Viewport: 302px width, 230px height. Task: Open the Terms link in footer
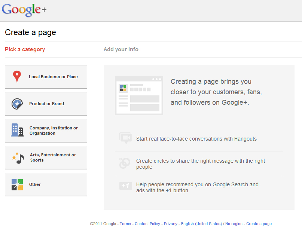click(125, 224)
